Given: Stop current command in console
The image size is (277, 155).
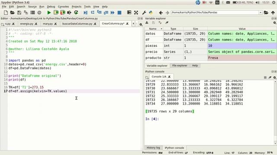Looking at the screenshot, I should [265, 77].
